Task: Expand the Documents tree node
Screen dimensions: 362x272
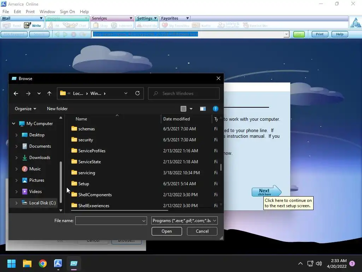Action: click(x=16, y=146)
